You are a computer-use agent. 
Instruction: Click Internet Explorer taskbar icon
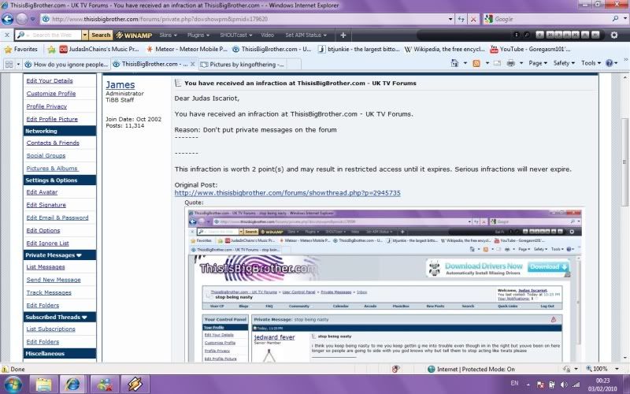pos(72,385)
